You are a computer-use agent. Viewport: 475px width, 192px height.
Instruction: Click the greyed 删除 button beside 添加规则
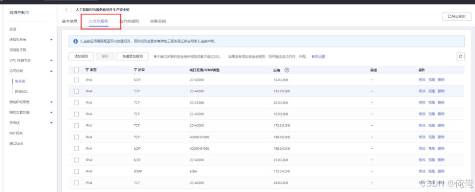[x=105, y=56]
